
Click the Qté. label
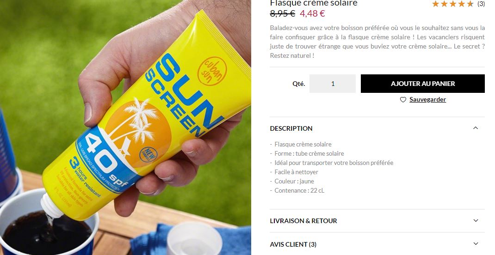pos(299,84)
